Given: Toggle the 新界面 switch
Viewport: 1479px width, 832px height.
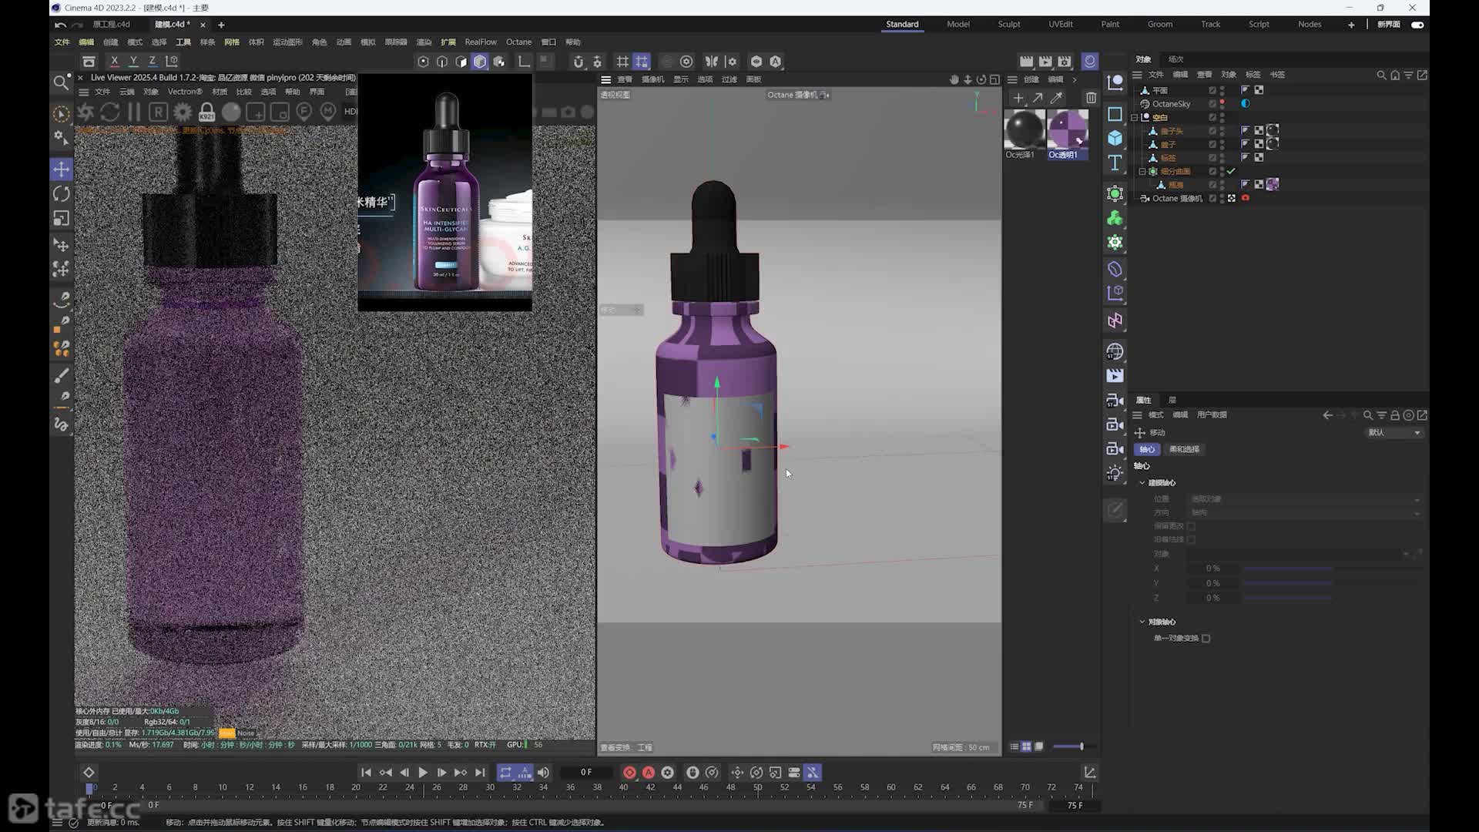Looking at the screenshot, I should point(1417,25).
